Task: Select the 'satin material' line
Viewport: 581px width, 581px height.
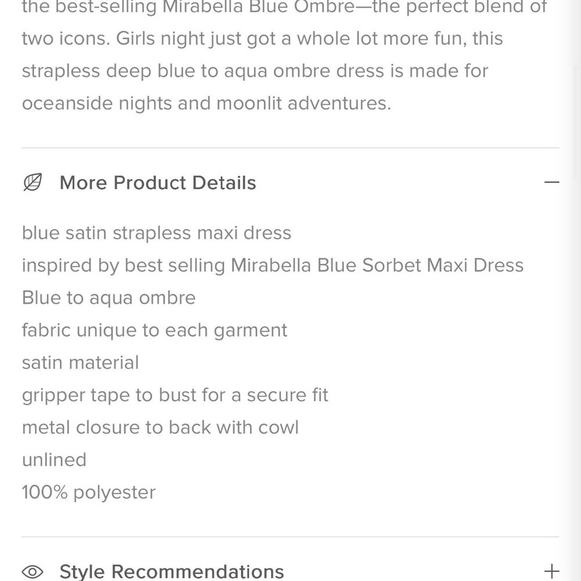Action: (80, 363)
